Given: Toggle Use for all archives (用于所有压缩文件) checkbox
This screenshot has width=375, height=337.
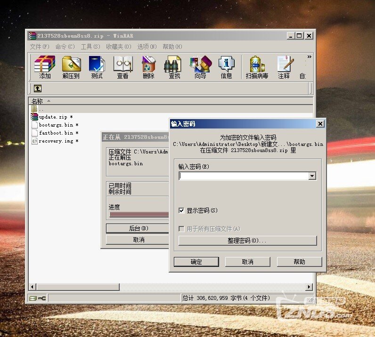Looking at the screenshot, I should tap(181, 229).
